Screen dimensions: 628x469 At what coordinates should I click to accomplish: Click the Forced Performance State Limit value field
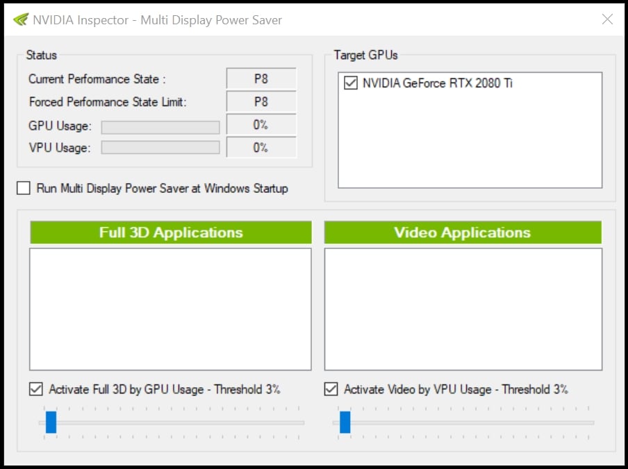261,101
